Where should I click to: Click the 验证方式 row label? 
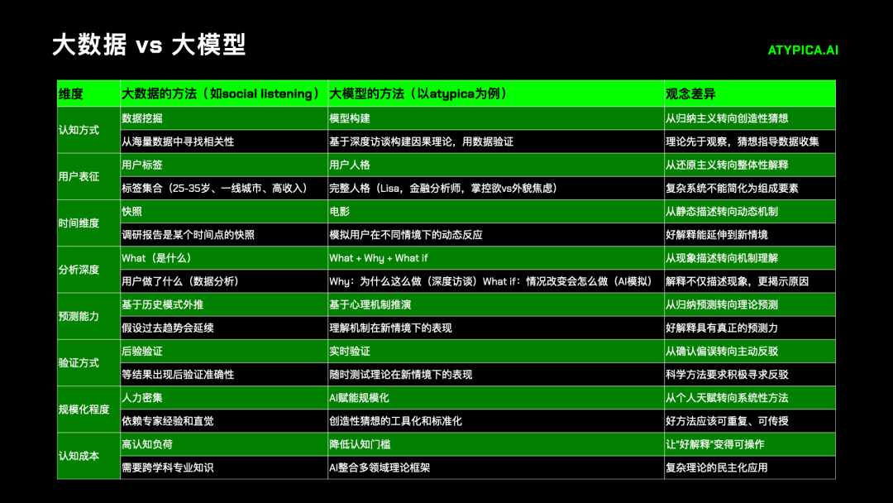click(x=88, y=362)
